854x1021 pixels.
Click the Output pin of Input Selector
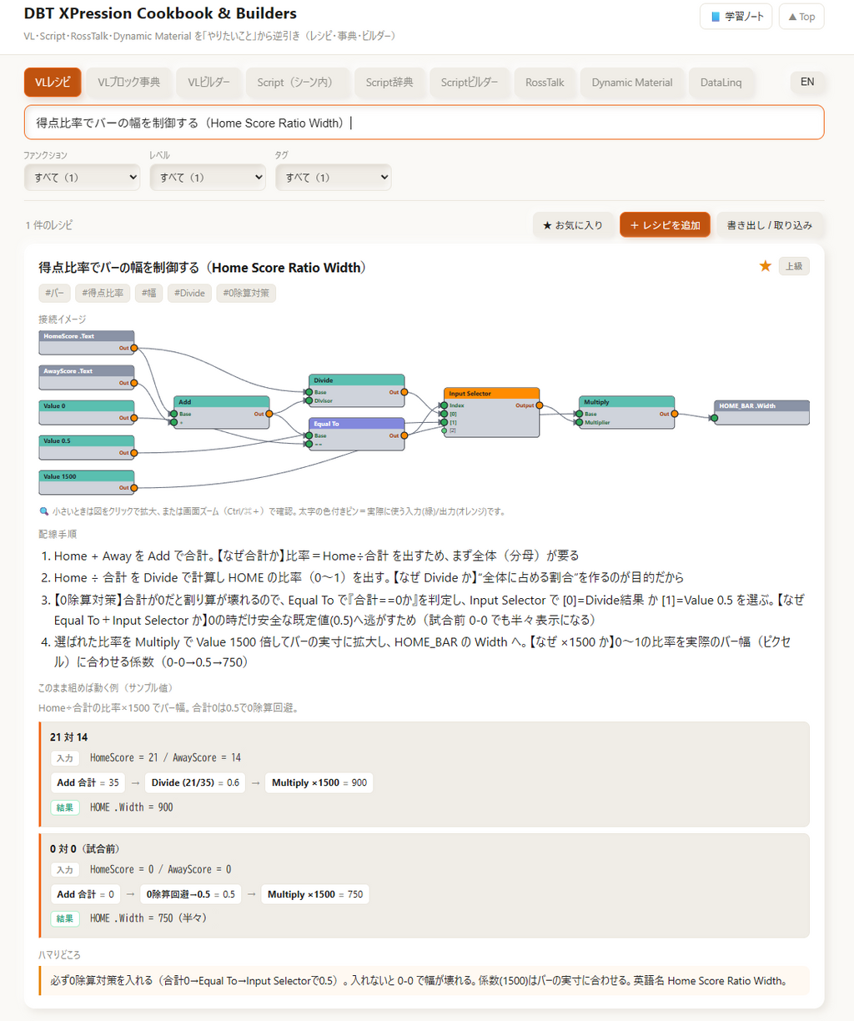539,405
